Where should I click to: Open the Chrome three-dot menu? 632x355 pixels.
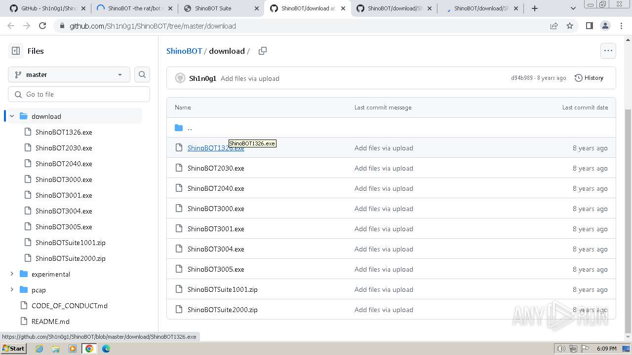[621, 26]
